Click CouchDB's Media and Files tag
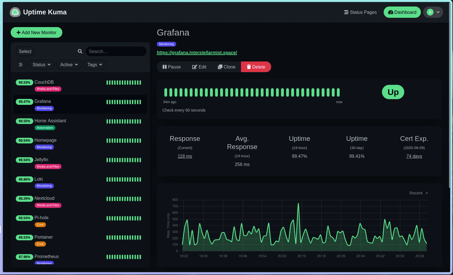The width and height of the screenshot is (453, 275). (x=48, y=89)
